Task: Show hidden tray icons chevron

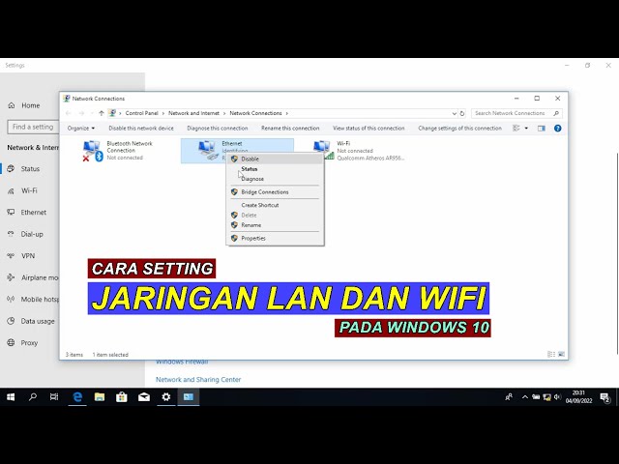Action: pyautogui.click(x=524, y=397)
